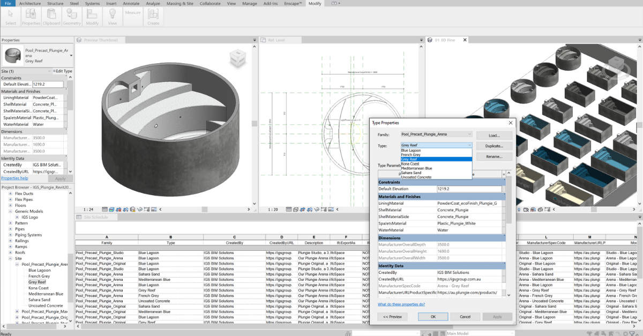Expand the Flex Ducts node

click(10, 193)
